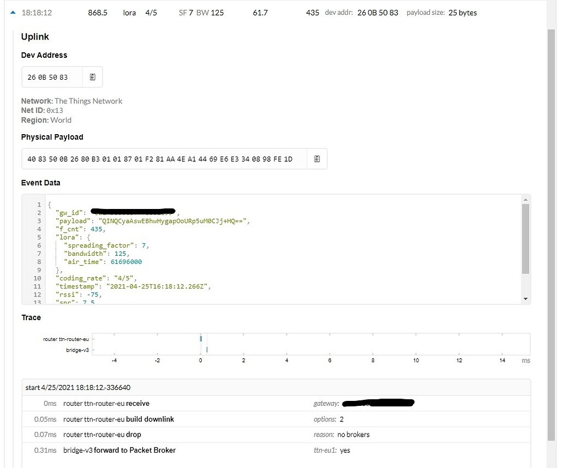The image size is (563, 468).
Task: Click the Event Data scroll-down arrow
Action: [526, 299]
